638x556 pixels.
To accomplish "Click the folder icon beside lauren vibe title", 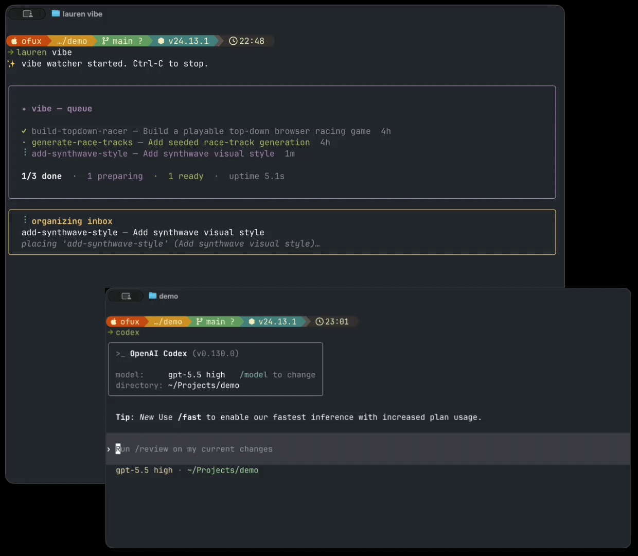I will [56, 13].
